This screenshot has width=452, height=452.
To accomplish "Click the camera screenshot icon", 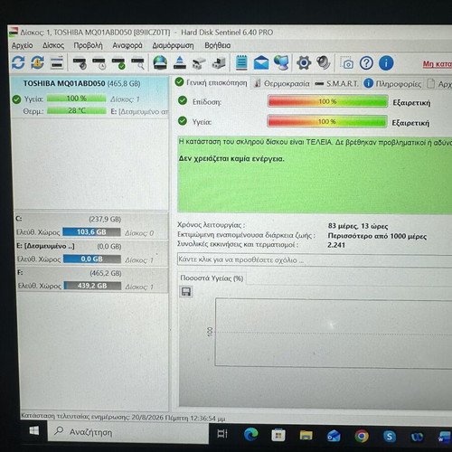I will click(346, 63).
